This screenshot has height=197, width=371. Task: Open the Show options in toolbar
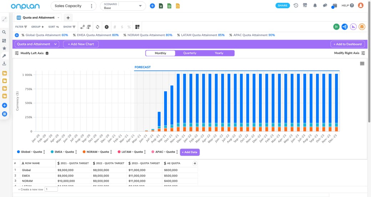coord(69,27)
